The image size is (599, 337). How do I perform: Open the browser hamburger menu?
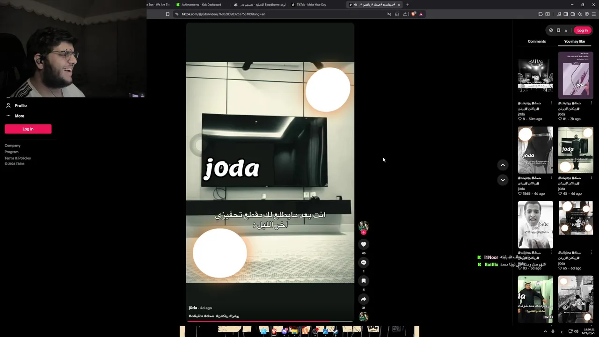(594, 14)
